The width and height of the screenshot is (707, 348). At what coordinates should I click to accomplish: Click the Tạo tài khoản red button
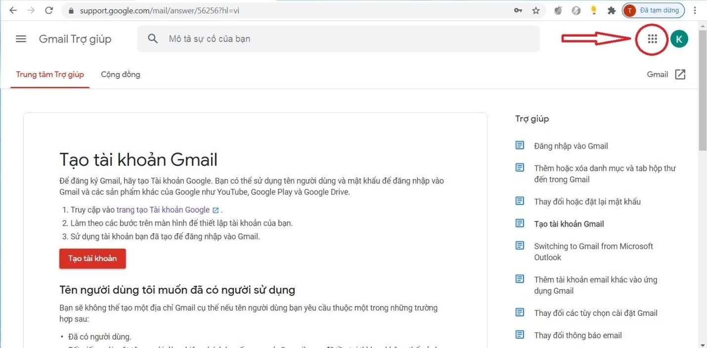[x=92, y=259]
